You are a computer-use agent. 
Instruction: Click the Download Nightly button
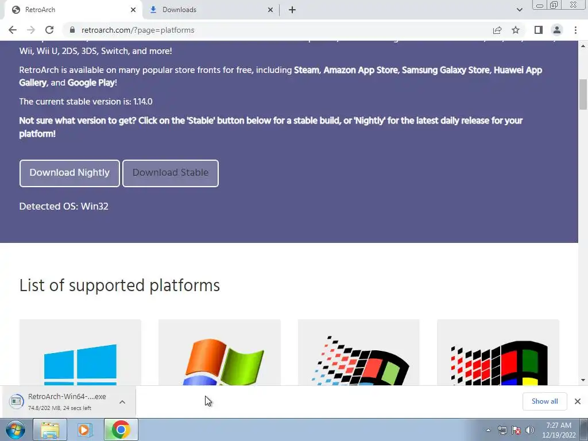(x=69, y=173)
